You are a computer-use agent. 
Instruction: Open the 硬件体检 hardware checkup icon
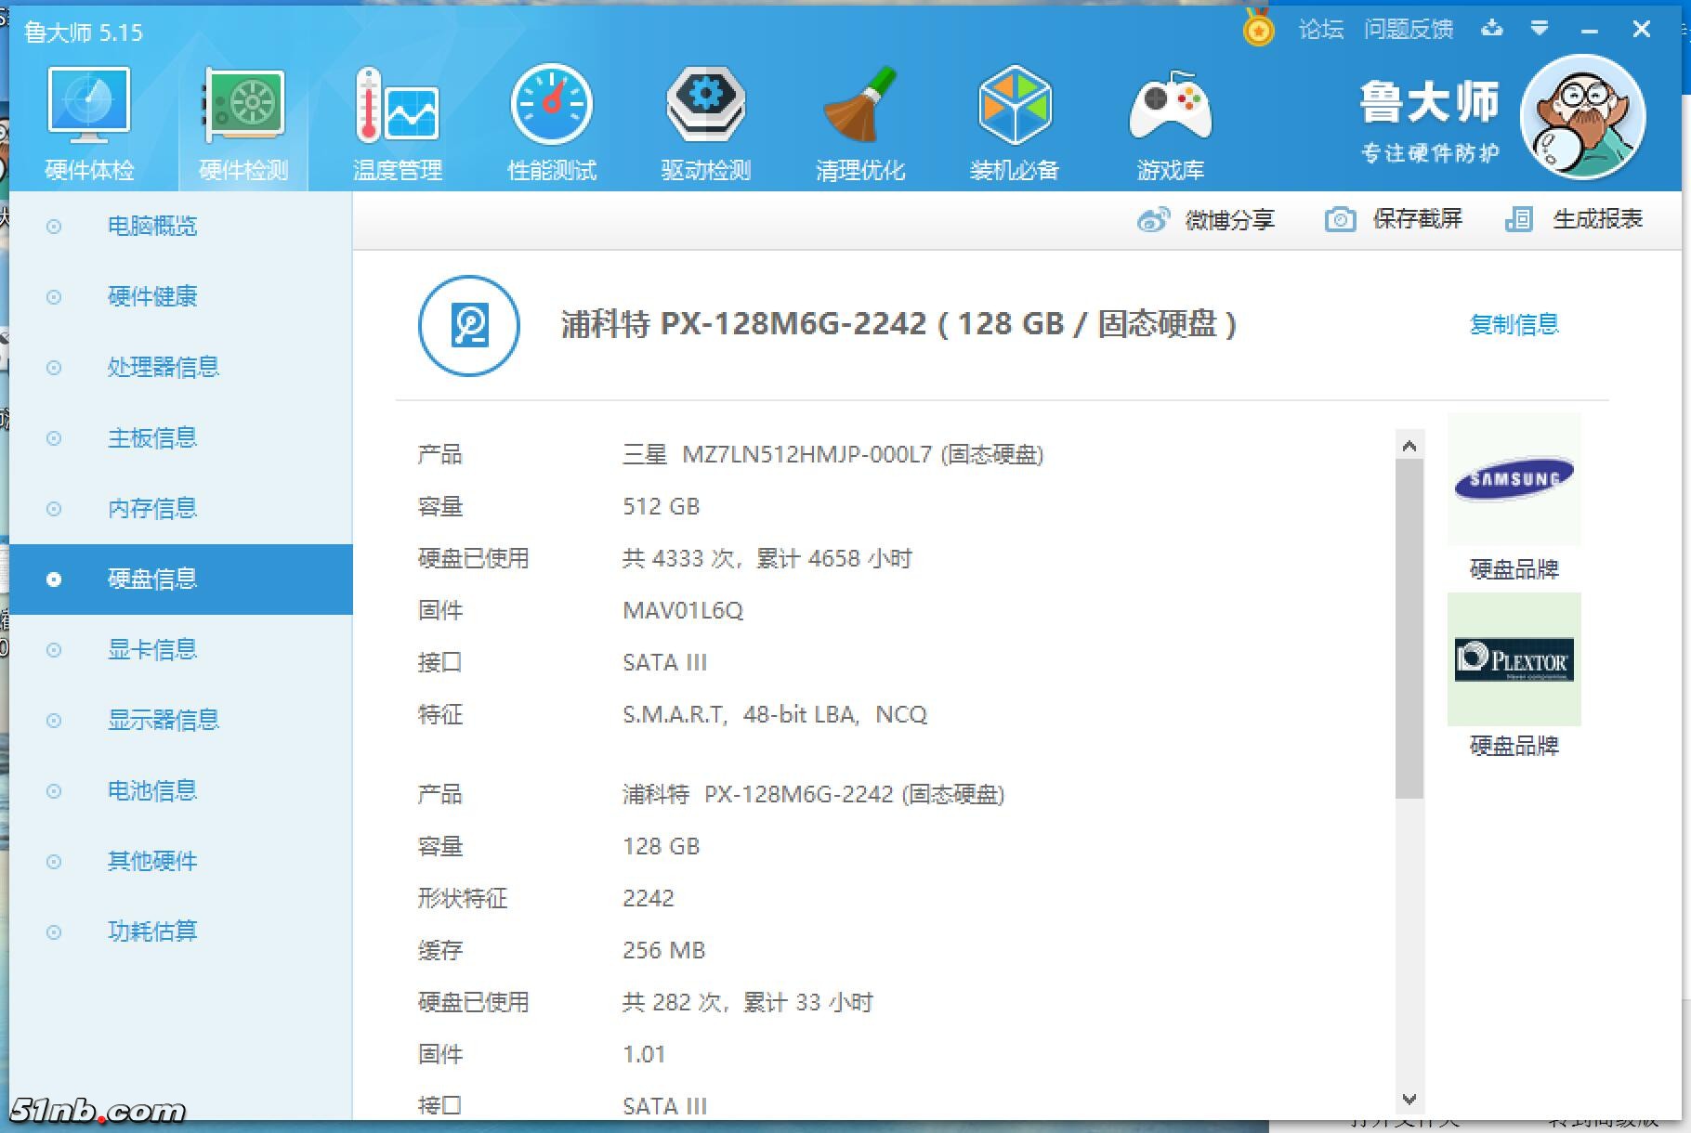[x=89, y=121]
